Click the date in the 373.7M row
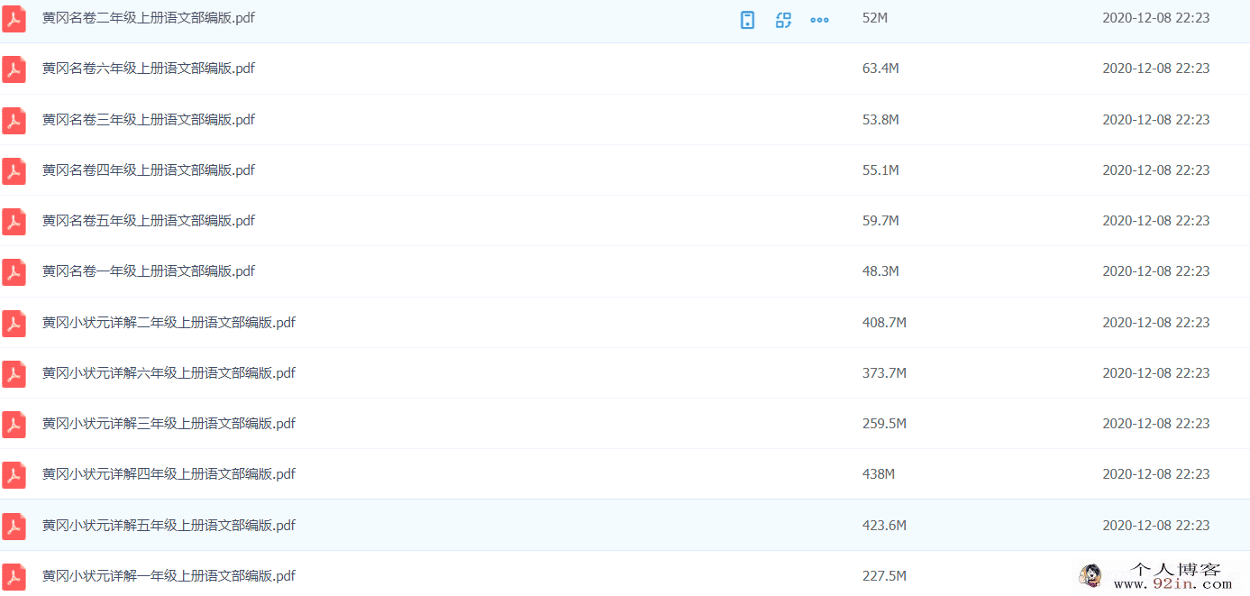This screenshot has height=596, width=1250. (x=1156, y=373)
